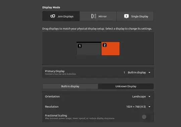Screen dimensions: 181x127
Task: Select the Join Displays mode
Action: (x=61, y=16)
